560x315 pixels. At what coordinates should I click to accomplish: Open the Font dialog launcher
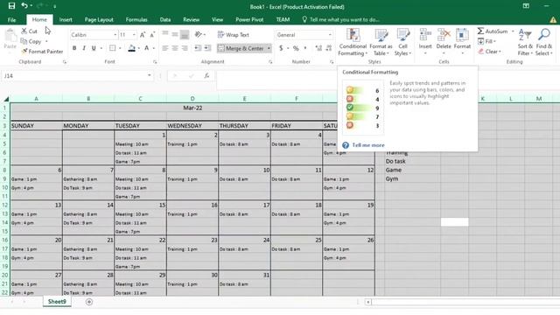tap(155, 62)
